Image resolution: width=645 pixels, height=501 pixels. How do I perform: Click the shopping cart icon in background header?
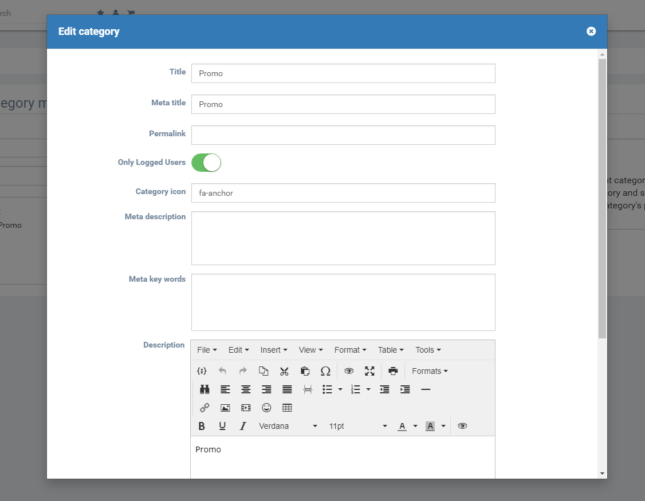pos(131,13)
